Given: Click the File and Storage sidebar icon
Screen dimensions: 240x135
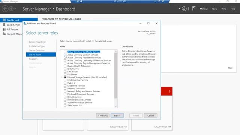Looking at the screenshot, I should pyautogui.click(x=4, y=34).
